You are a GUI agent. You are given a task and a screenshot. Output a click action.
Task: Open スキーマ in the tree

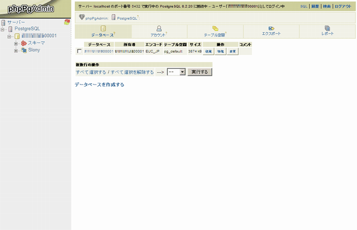pos(36,43)
